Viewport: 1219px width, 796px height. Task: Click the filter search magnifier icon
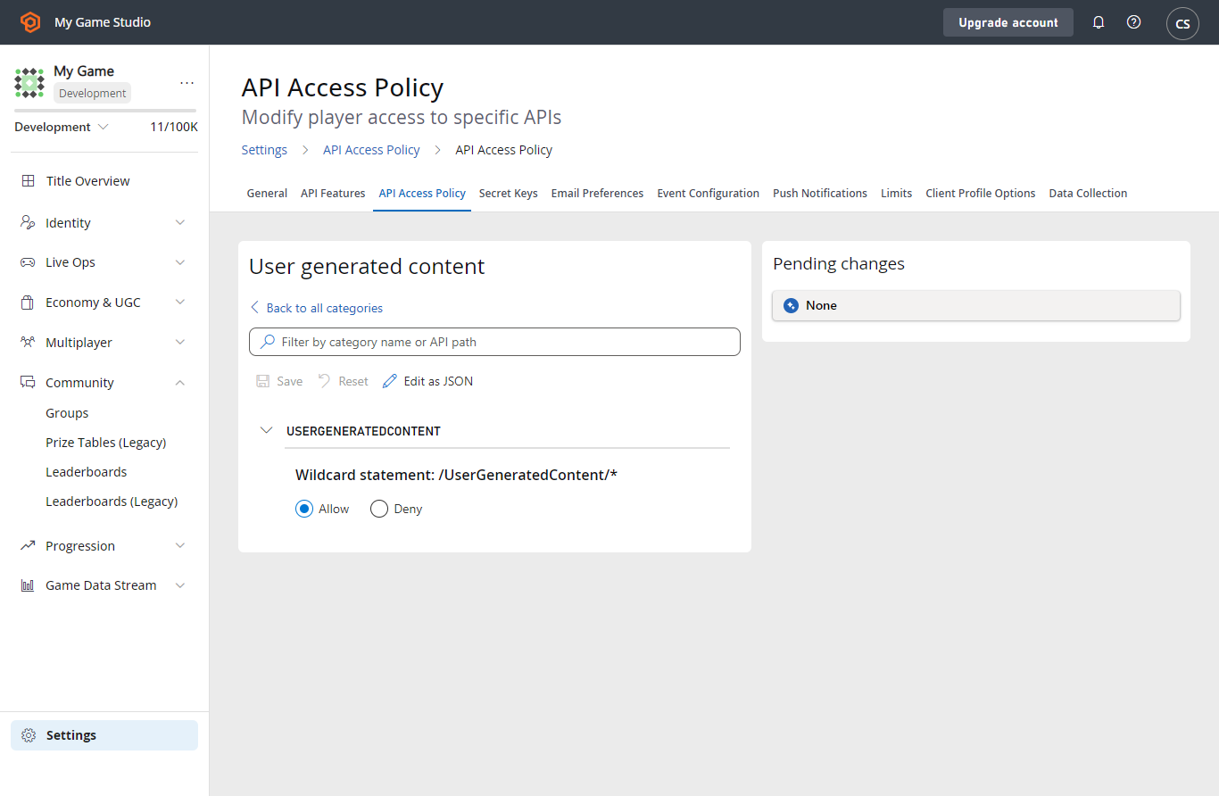tap(267, 342)
